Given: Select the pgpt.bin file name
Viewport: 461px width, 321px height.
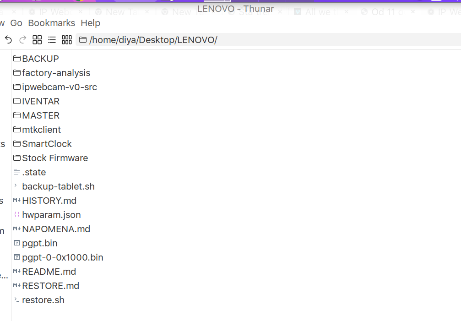Looking at the screenshot, I should click(40, 244).
